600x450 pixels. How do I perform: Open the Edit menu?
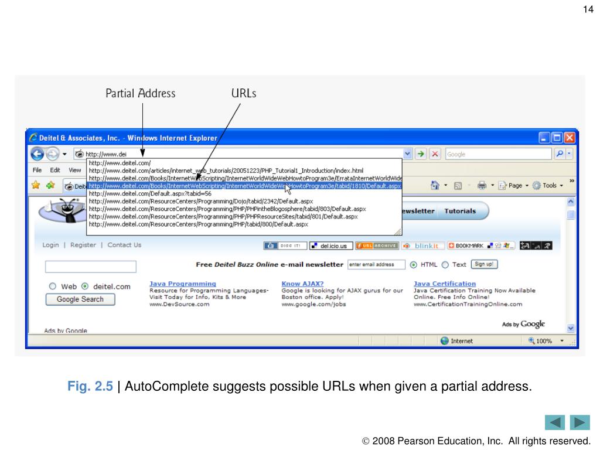54,170
